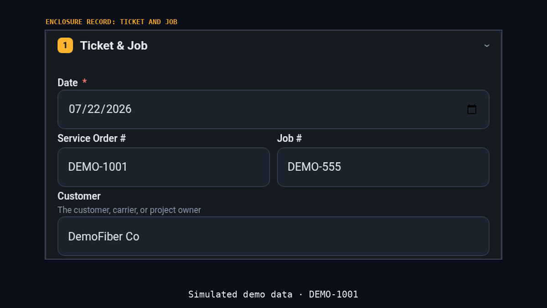
Task: Click the Customer label
Action: coord(79,196)
